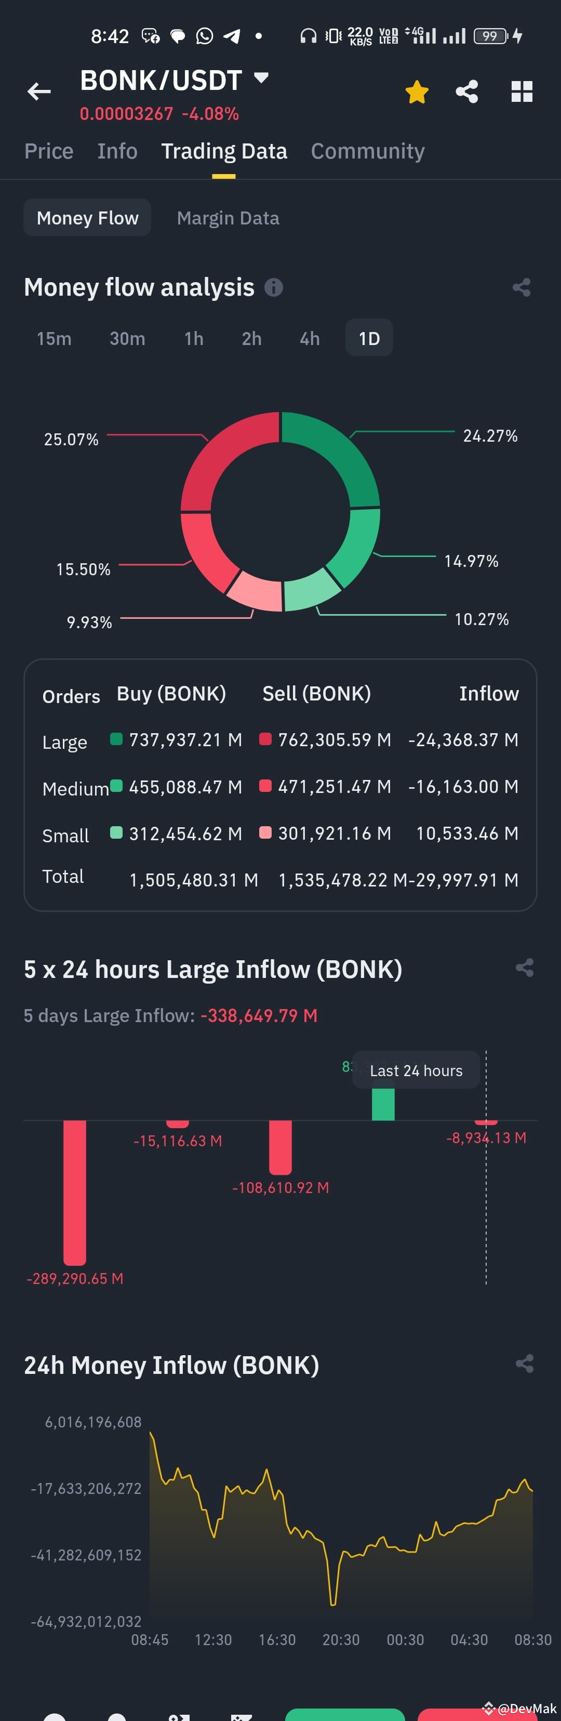Select the Info tab
The image size is (561, 1721).
[117, 151]
